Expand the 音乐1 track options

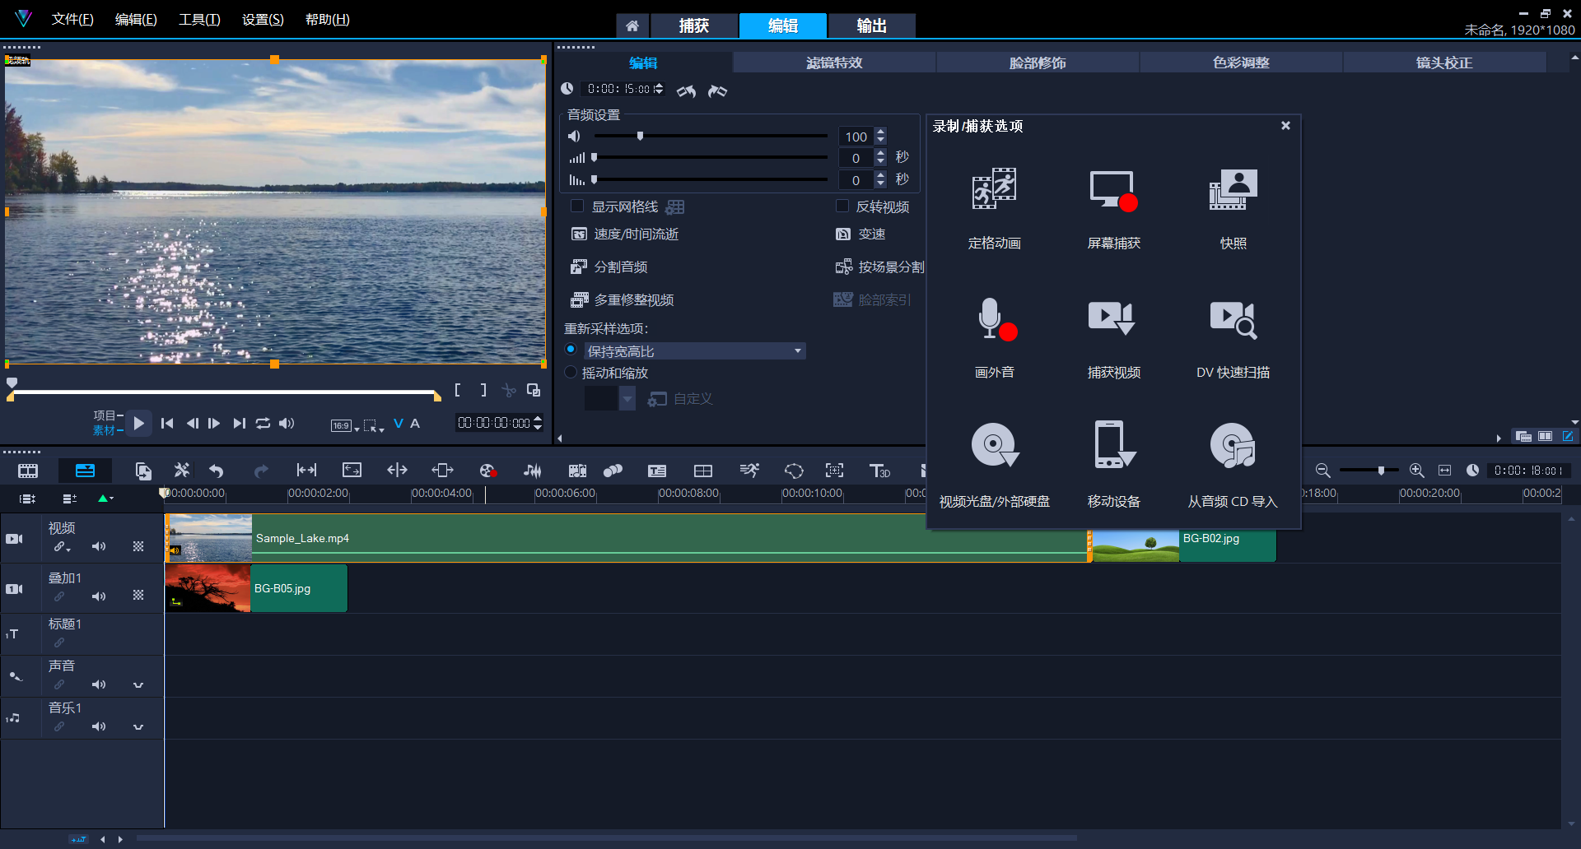(138, 726)
